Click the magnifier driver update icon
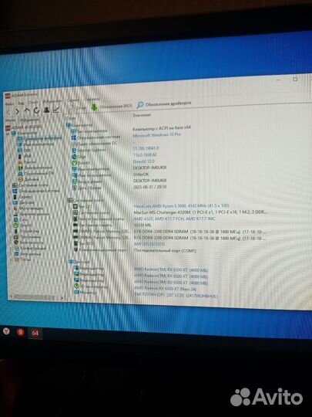312x417 pixels. click(x=139, y=105)
